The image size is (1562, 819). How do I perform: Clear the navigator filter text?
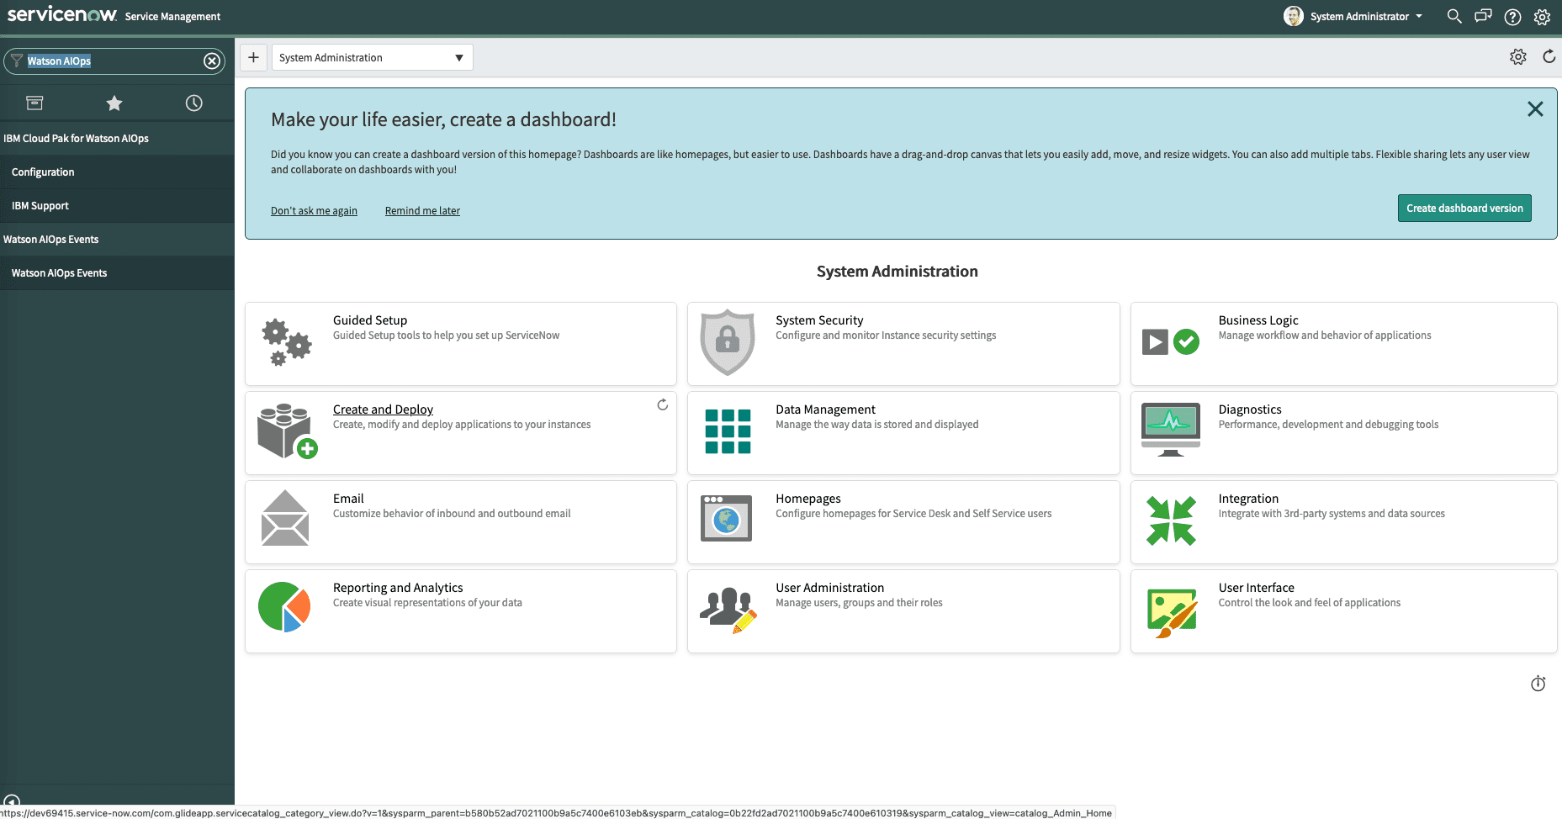pos(212,61)
